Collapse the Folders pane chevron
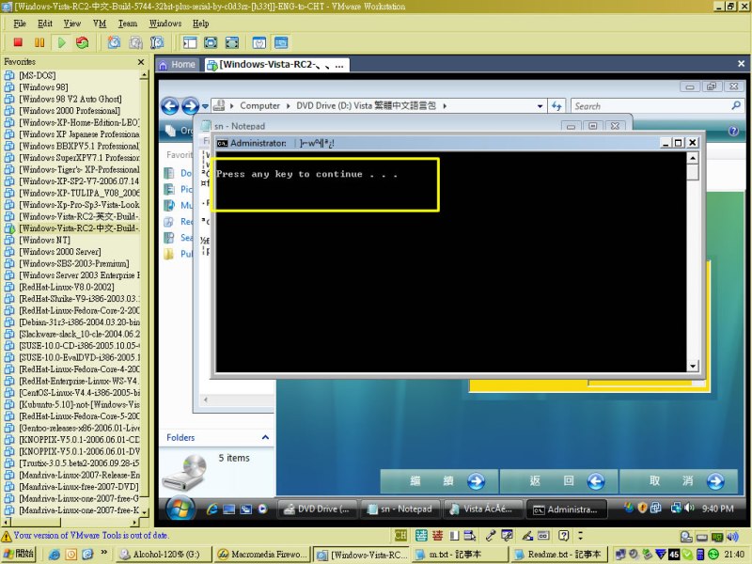 265,437
